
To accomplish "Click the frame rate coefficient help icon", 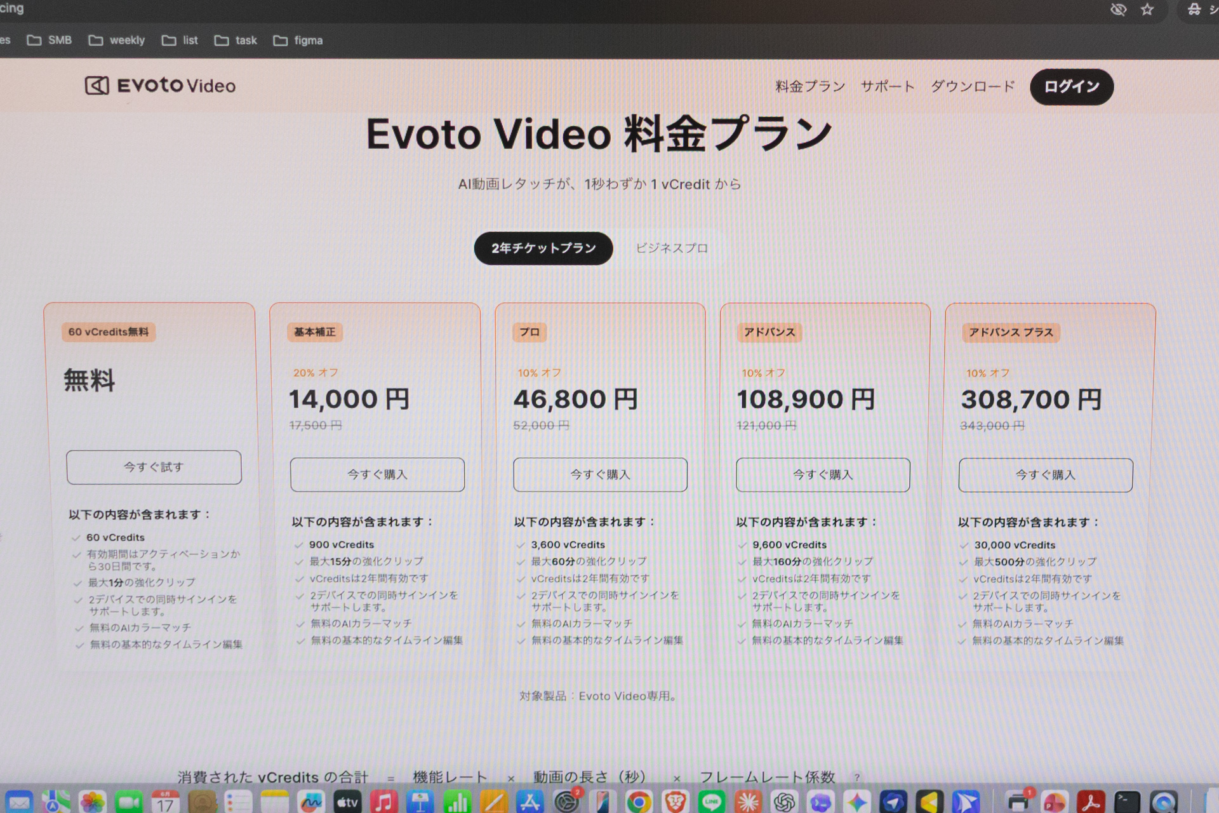I will tap(857, 777).
